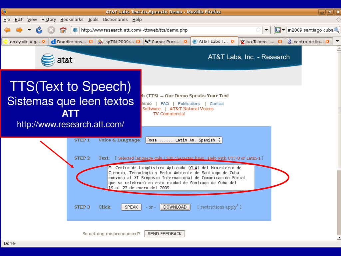Click the Stop loading icon
The height and width of the screenshot is (256, 341).
tap(51, 30)
